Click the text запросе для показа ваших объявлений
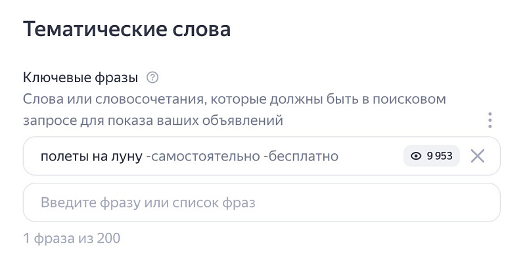This screenshot has width=529, height=263. (x=153, y=120)
